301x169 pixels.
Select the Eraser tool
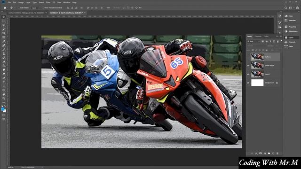(x=4, y=61)
